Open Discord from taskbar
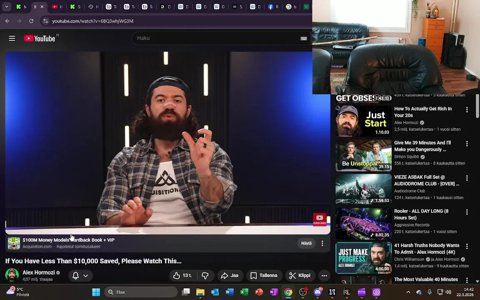This screenshot has height=300, width=480. pos(318,292)
